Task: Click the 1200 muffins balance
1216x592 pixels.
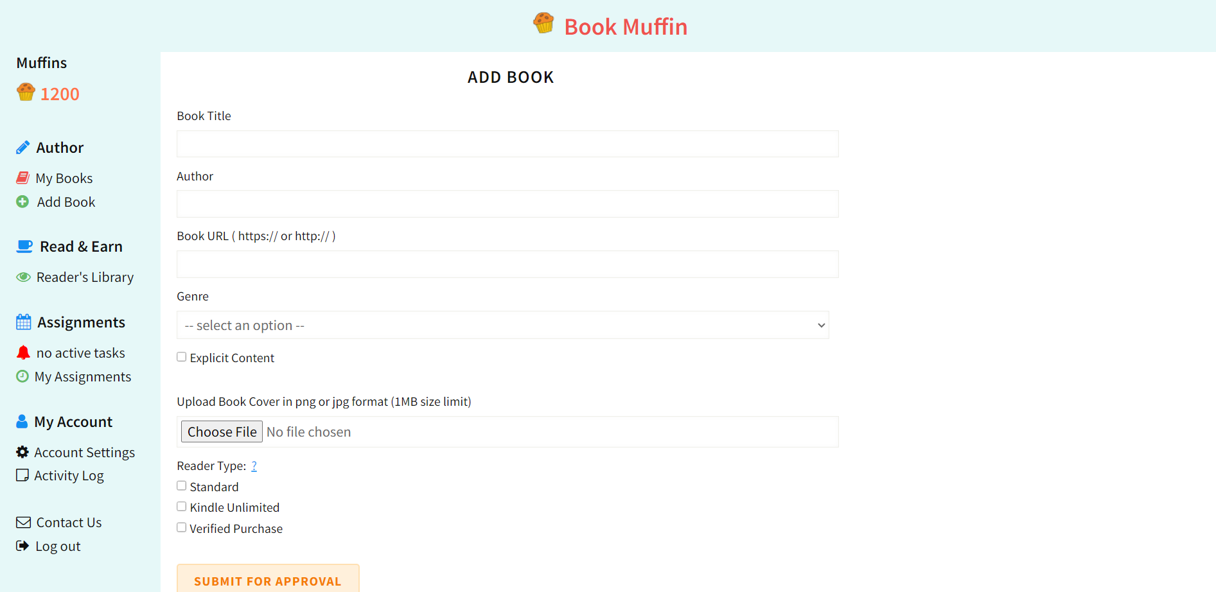Action: point(60,94)
